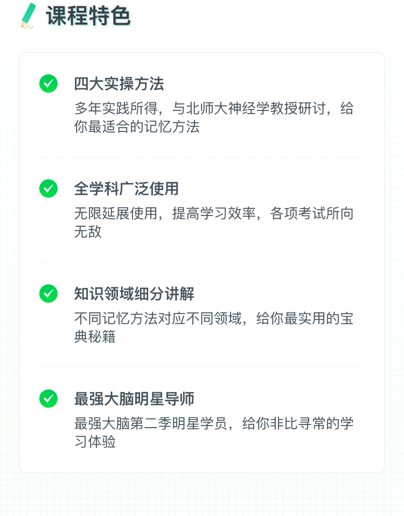Click the description starting with 多年实践所得
This screenshot has width=404, height=516.
(214, 117)
